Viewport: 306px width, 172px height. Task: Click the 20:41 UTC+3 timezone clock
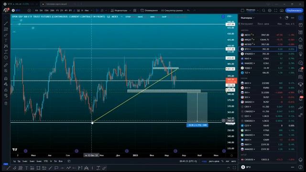[x=188, y=161]
